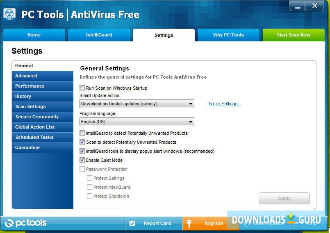The height and width of the screenshot is (233, 330).
Task: Open History settings section
Action: click(x=43, y=96)
